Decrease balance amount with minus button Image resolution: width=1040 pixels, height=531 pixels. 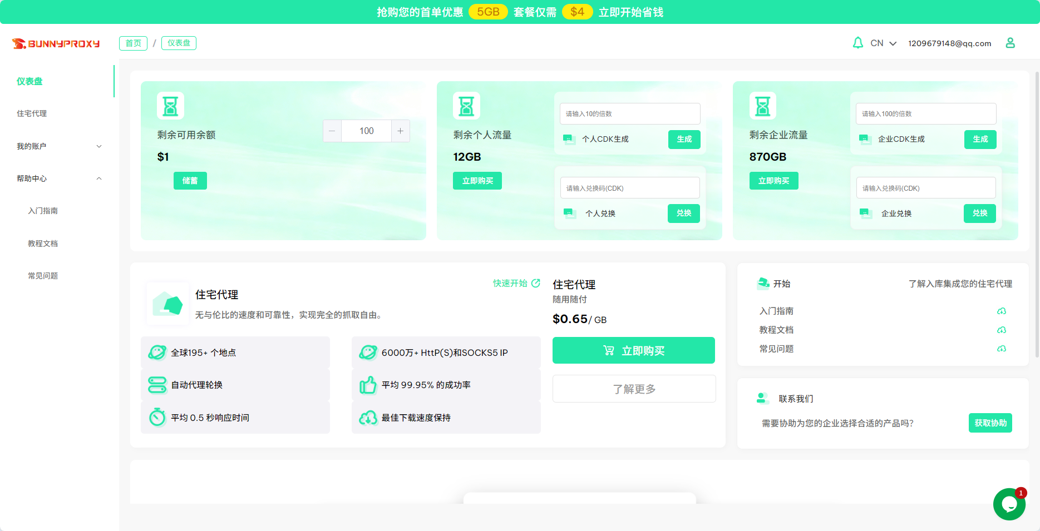tap(332, 131)
